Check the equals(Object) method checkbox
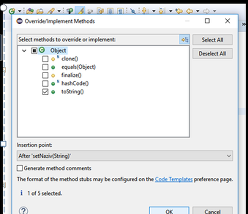The width and height of the screenshot is (248, 214). tap(45, 67)
